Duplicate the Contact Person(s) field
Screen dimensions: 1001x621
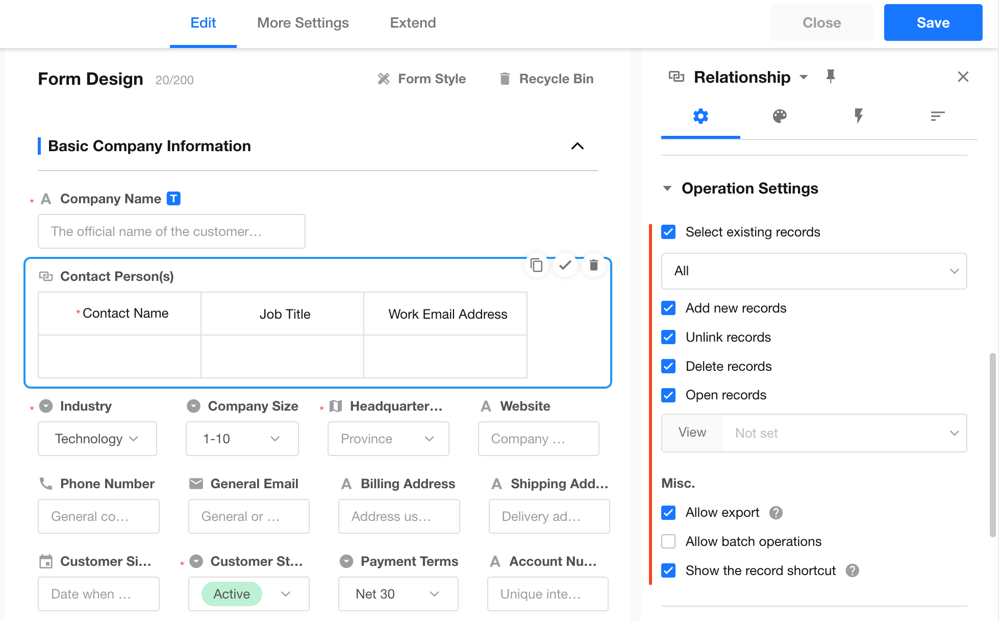536,265
